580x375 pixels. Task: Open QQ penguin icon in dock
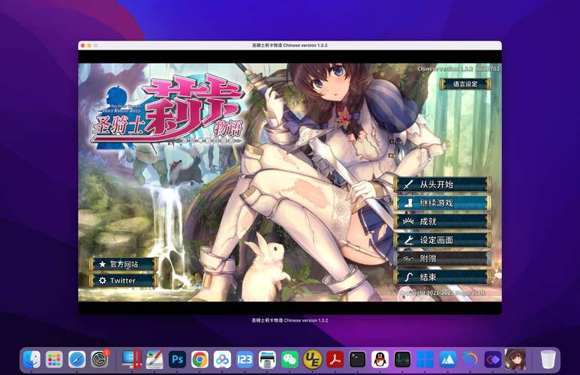point(380,359)
